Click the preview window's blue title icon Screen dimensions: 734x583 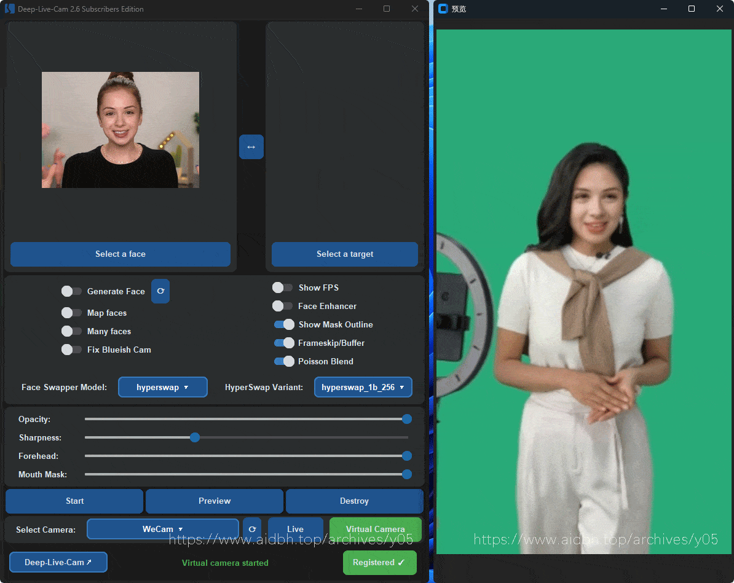[443, 9]
